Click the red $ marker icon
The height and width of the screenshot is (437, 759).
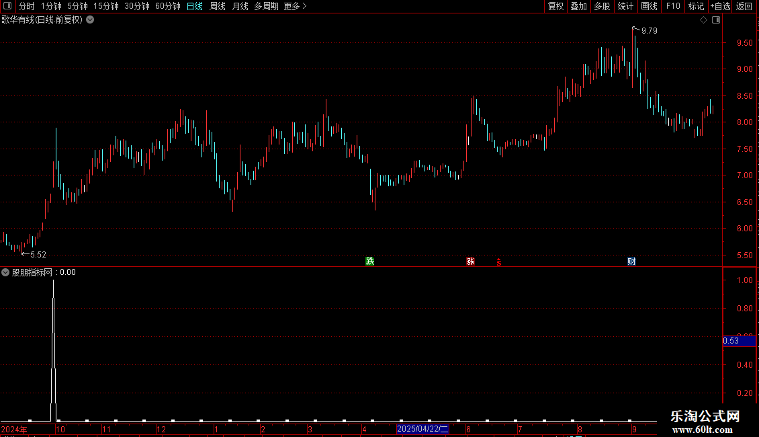[499, 262]
